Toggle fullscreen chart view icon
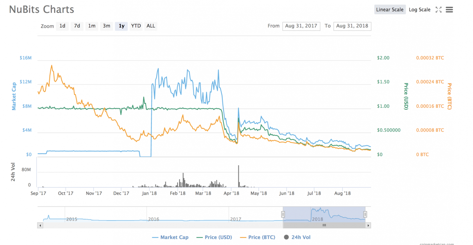Image resolution: width=473 pixels, height=245 pixels. coord(438,10)
